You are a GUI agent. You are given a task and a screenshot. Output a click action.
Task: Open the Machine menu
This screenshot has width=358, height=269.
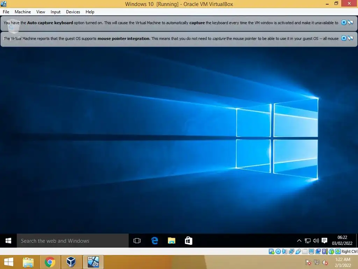pos(23,12)
